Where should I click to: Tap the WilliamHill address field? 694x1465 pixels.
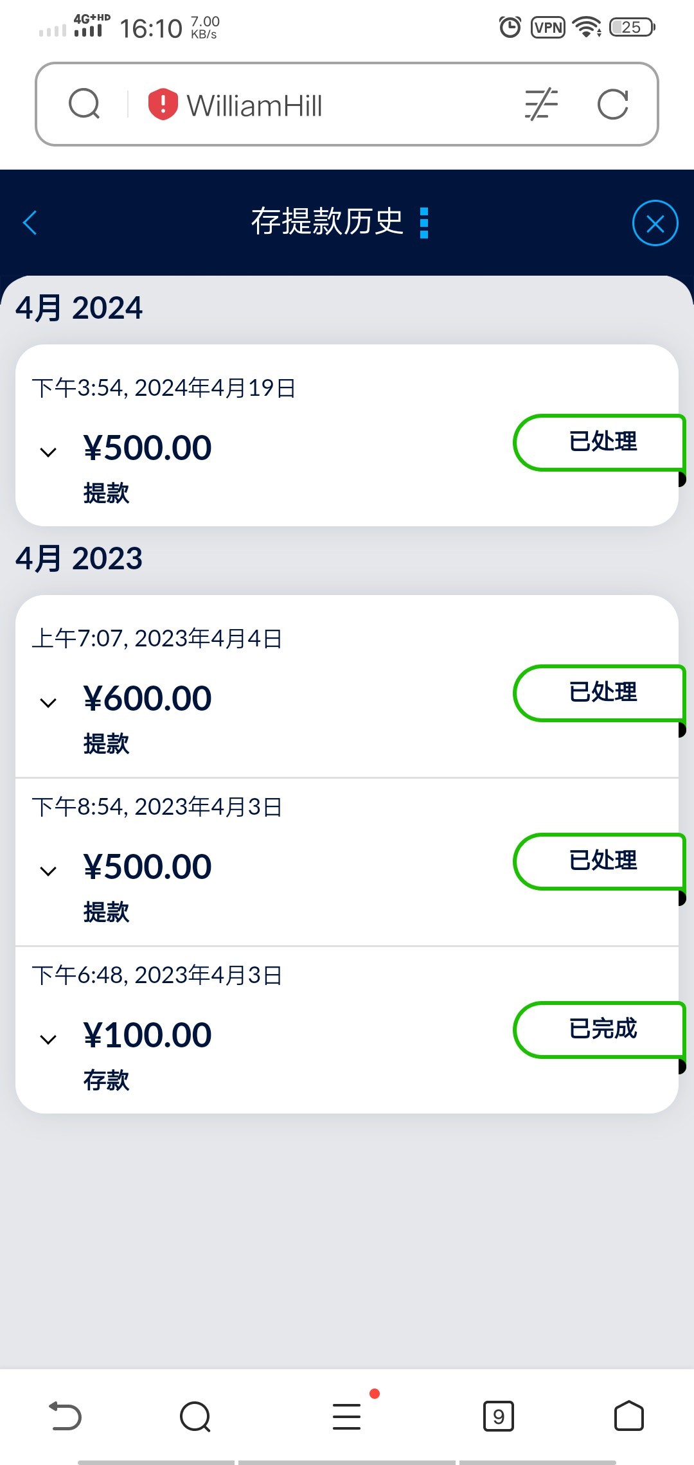[x=334, y=104]
